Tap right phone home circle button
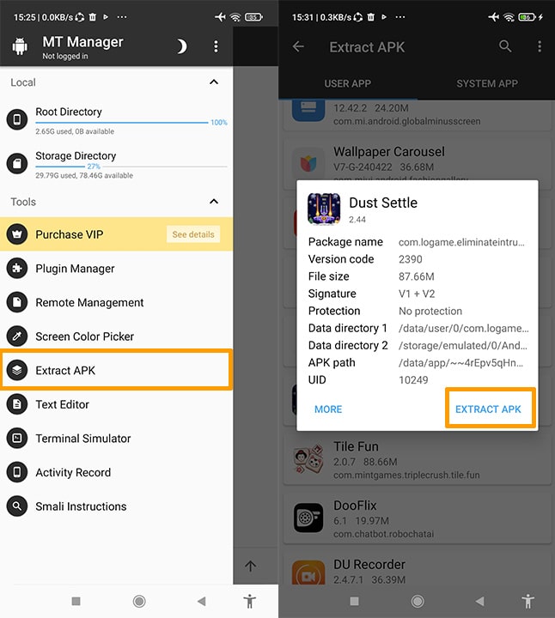 pyautogui.click(x=418, y=601)
